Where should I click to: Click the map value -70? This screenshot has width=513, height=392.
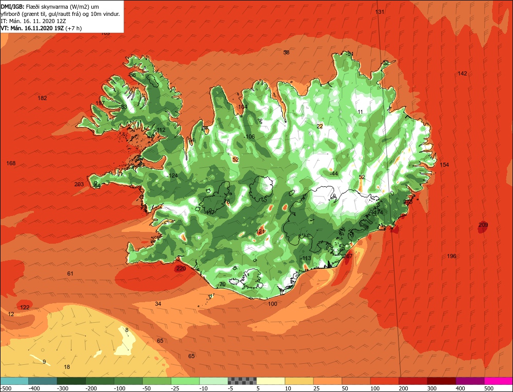(x=222, y=285)
